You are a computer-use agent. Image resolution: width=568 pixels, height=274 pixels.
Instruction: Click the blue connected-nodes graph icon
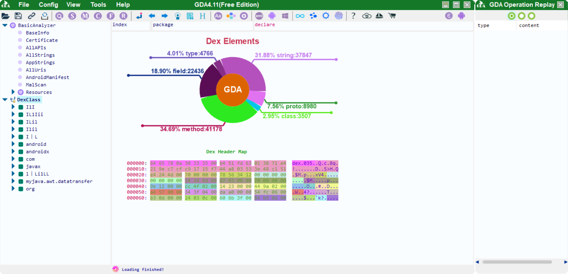coord(313,16)
